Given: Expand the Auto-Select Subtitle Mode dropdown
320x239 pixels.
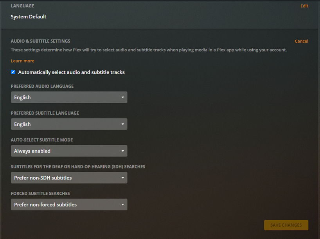Looking at the screenshot, I should pyautogui.click(x=69, y=151).
